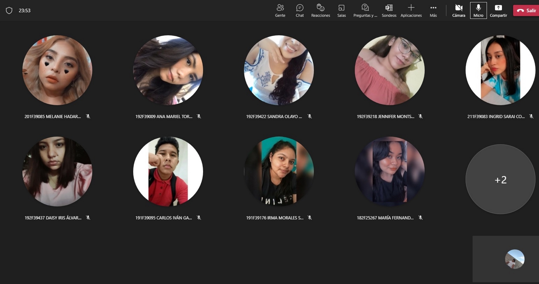Viewport: 539px width, 284px height.
Task: Select Ingrid Sarai's avatar
Action: pyautogui.click(x=501, y=70)
